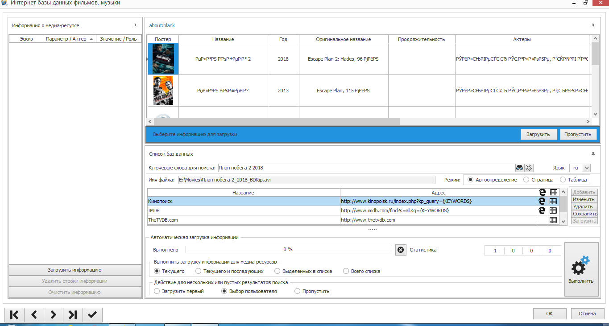
Task: Select Выбор пользователя radio option
Action: [224, 291]
